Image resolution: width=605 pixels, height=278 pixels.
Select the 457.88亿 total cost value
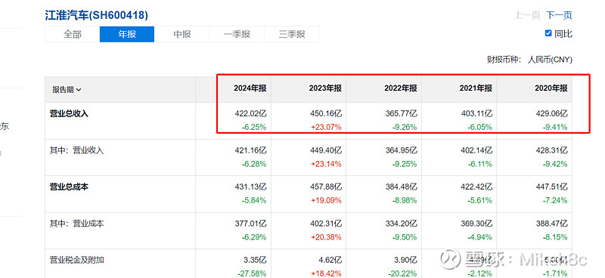click(x=326, y=187)
